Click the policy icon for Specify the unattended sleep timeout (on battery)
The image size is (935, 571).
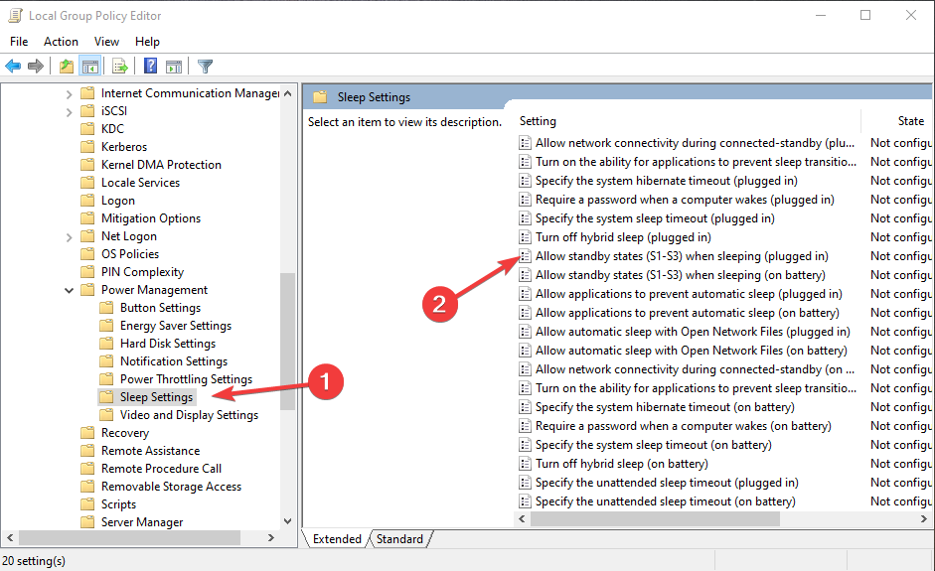coord(525,501)
